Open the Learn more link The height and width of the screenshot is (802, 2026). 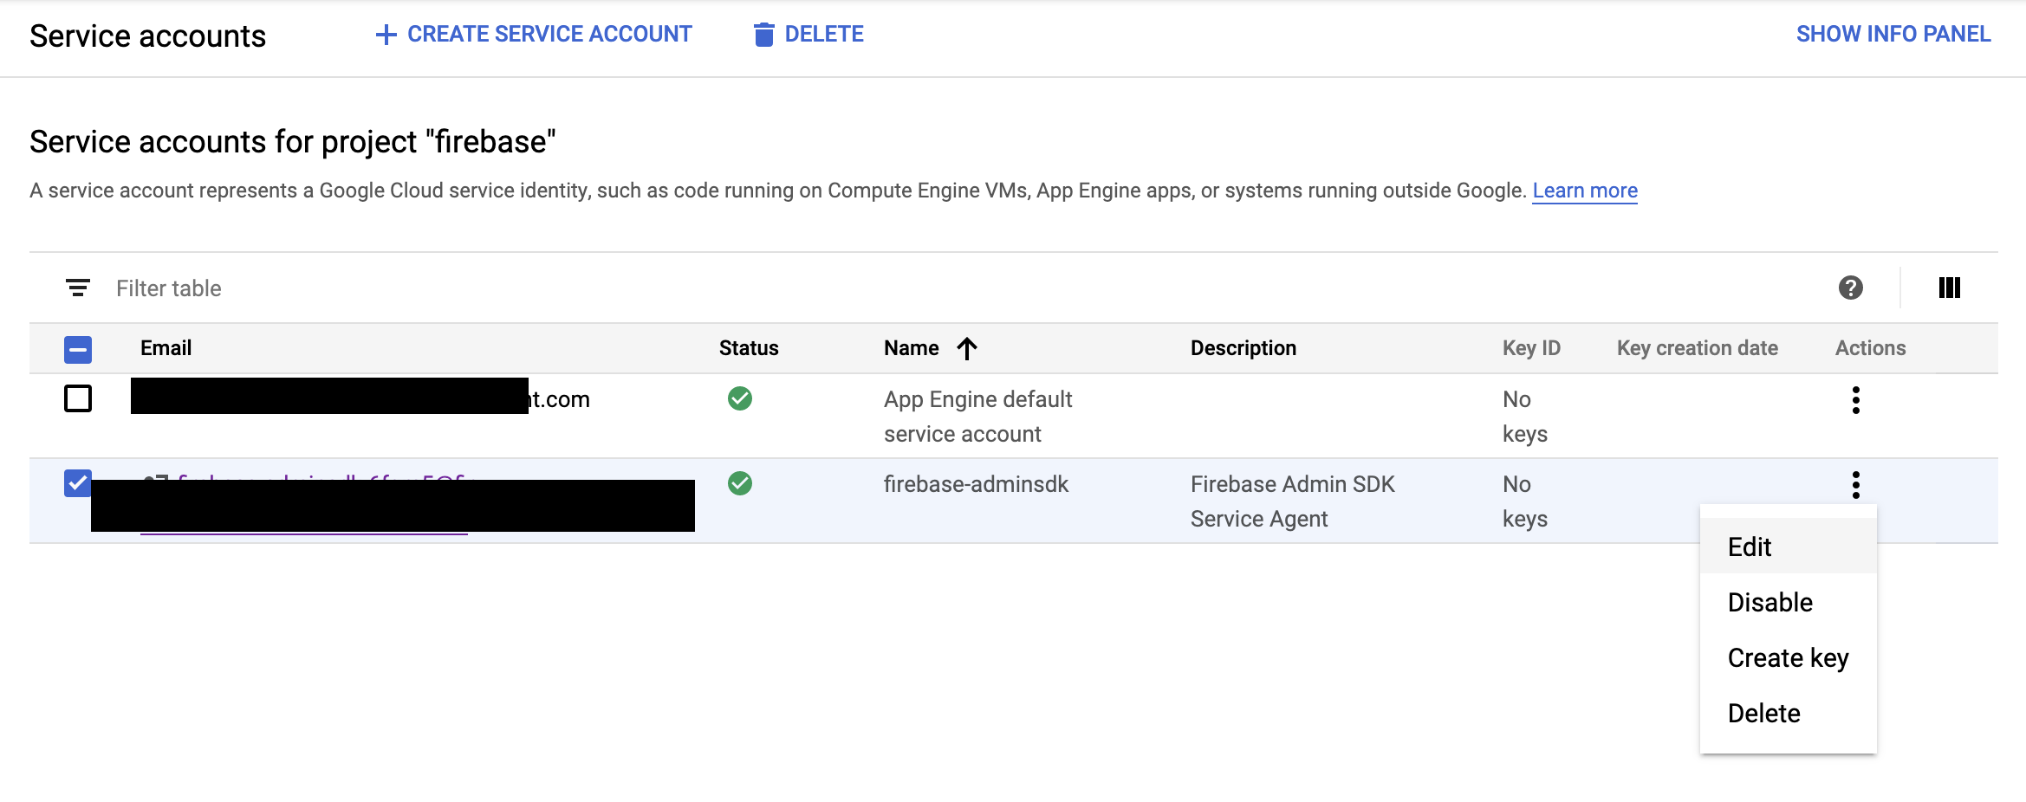(1584, 191)
